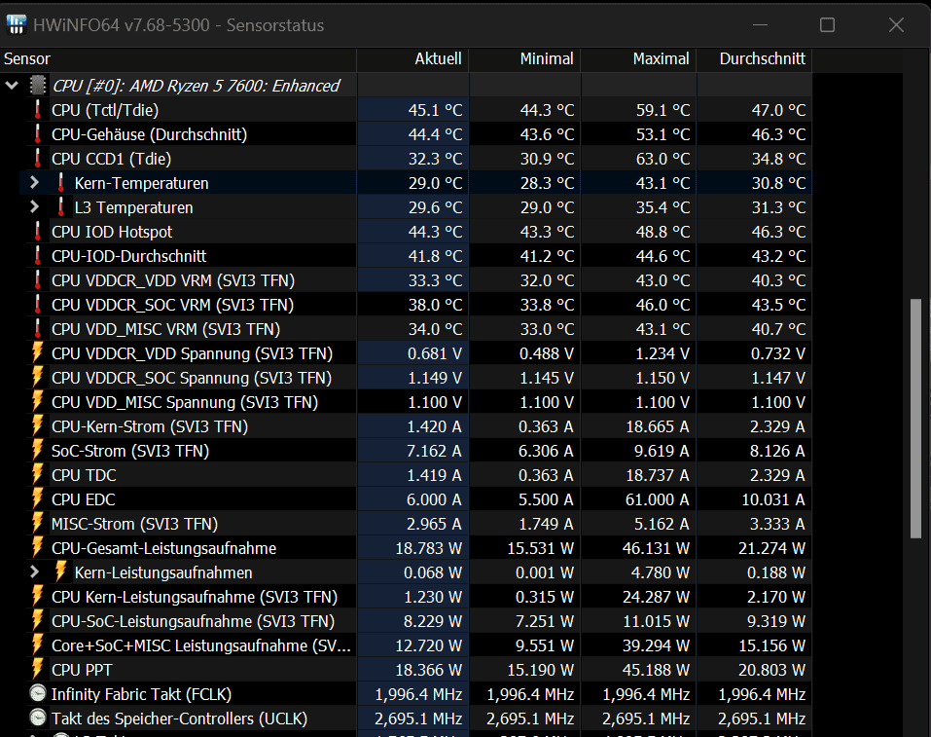Click the lightning icon for CPU-Kern-Strom
Viewport: 931px width, 737px height.
point(38,426)
